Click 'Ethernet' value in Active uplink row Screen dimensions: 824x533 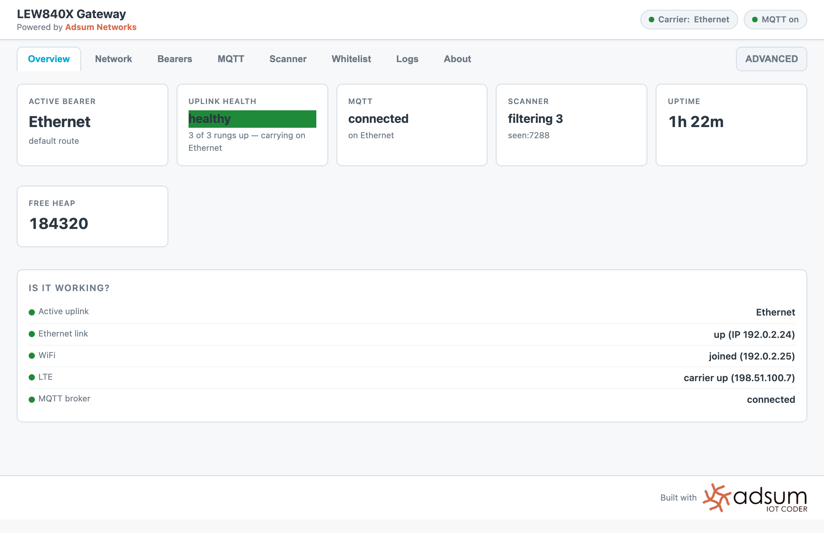coord(775,312)
